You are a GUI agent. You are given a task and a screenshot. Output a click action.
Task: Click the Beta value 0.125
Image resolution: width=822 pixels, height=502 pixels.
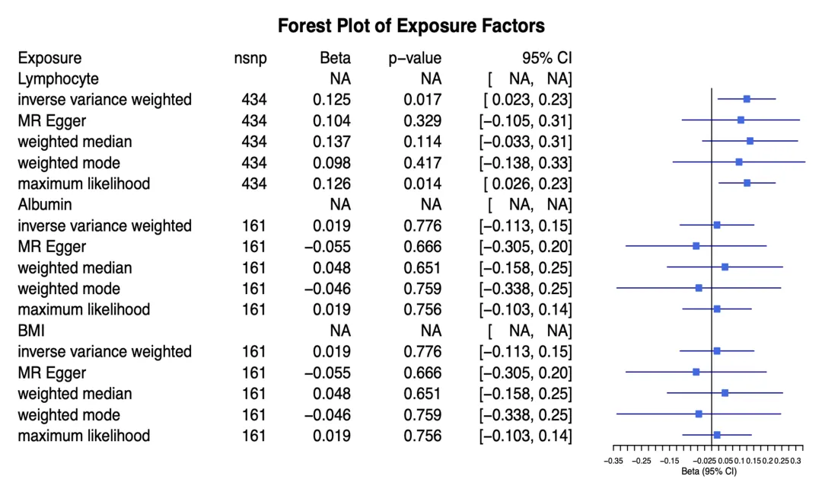point(332,100)
